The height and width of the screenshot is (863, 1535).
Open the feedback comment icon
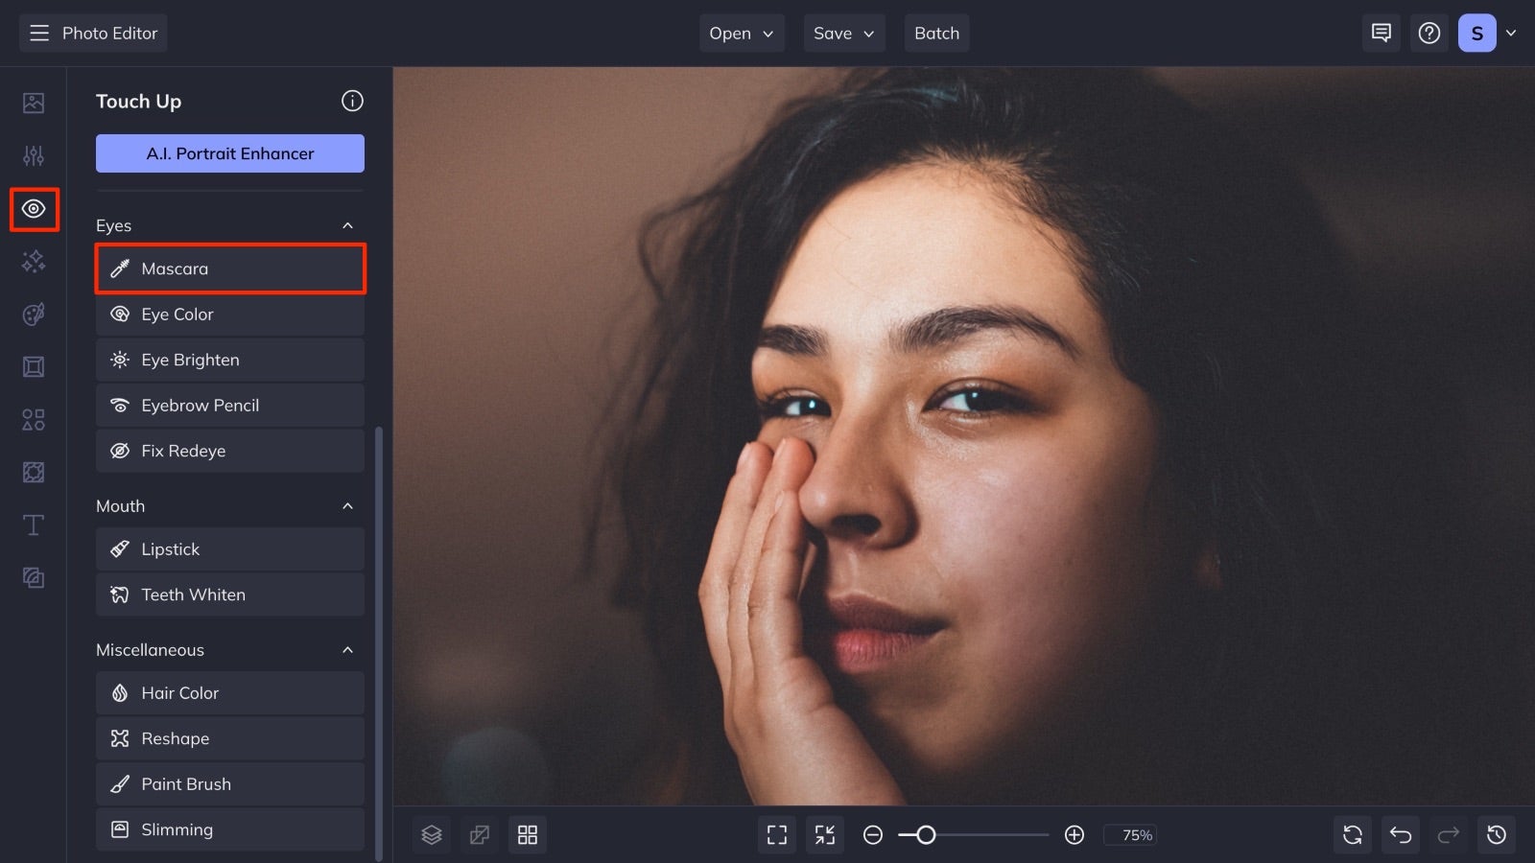click(1381, 34)
